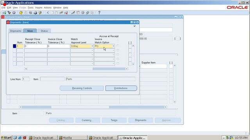Open the File menu
Screen dimensions: 250x140
[4, 8]
